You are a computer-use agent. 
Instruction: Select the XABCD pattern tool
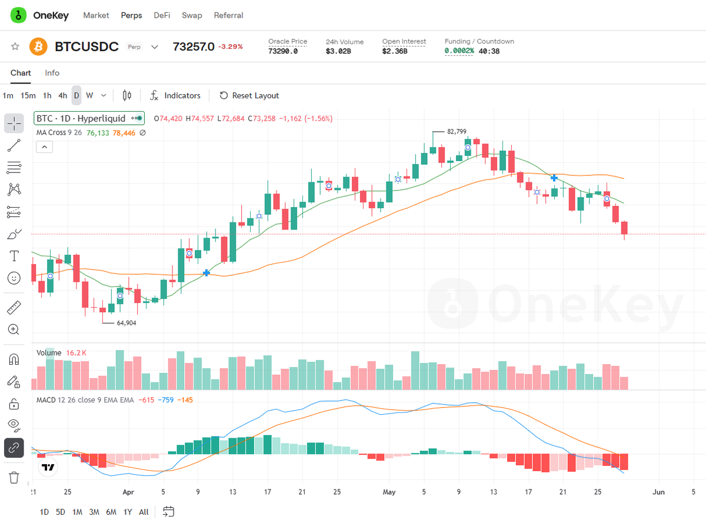tap(14, 189)
